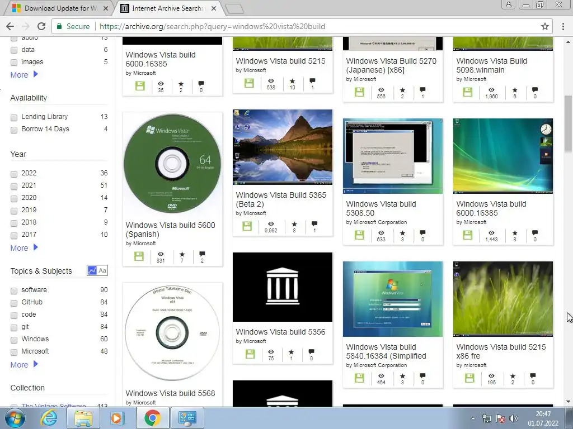Check the Microsoft topic filter
573x429 pixels.
pyautogui.click(x=14, y=352)
